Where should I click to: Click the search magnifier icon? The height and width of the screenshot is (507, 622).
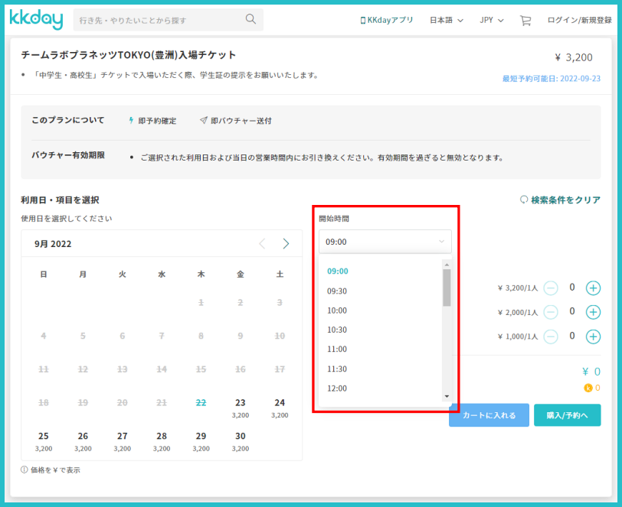[x=250, y=19]
